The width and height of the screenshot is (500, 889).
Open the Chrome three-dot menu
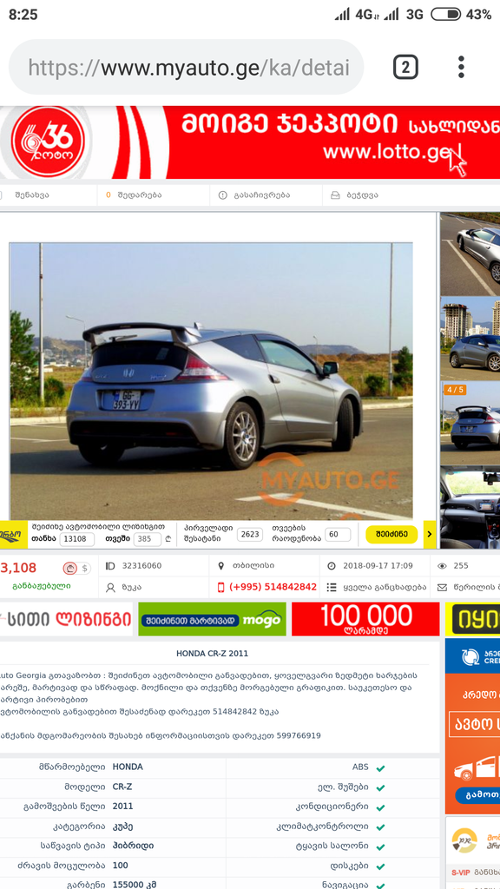[x=462, y=67]
